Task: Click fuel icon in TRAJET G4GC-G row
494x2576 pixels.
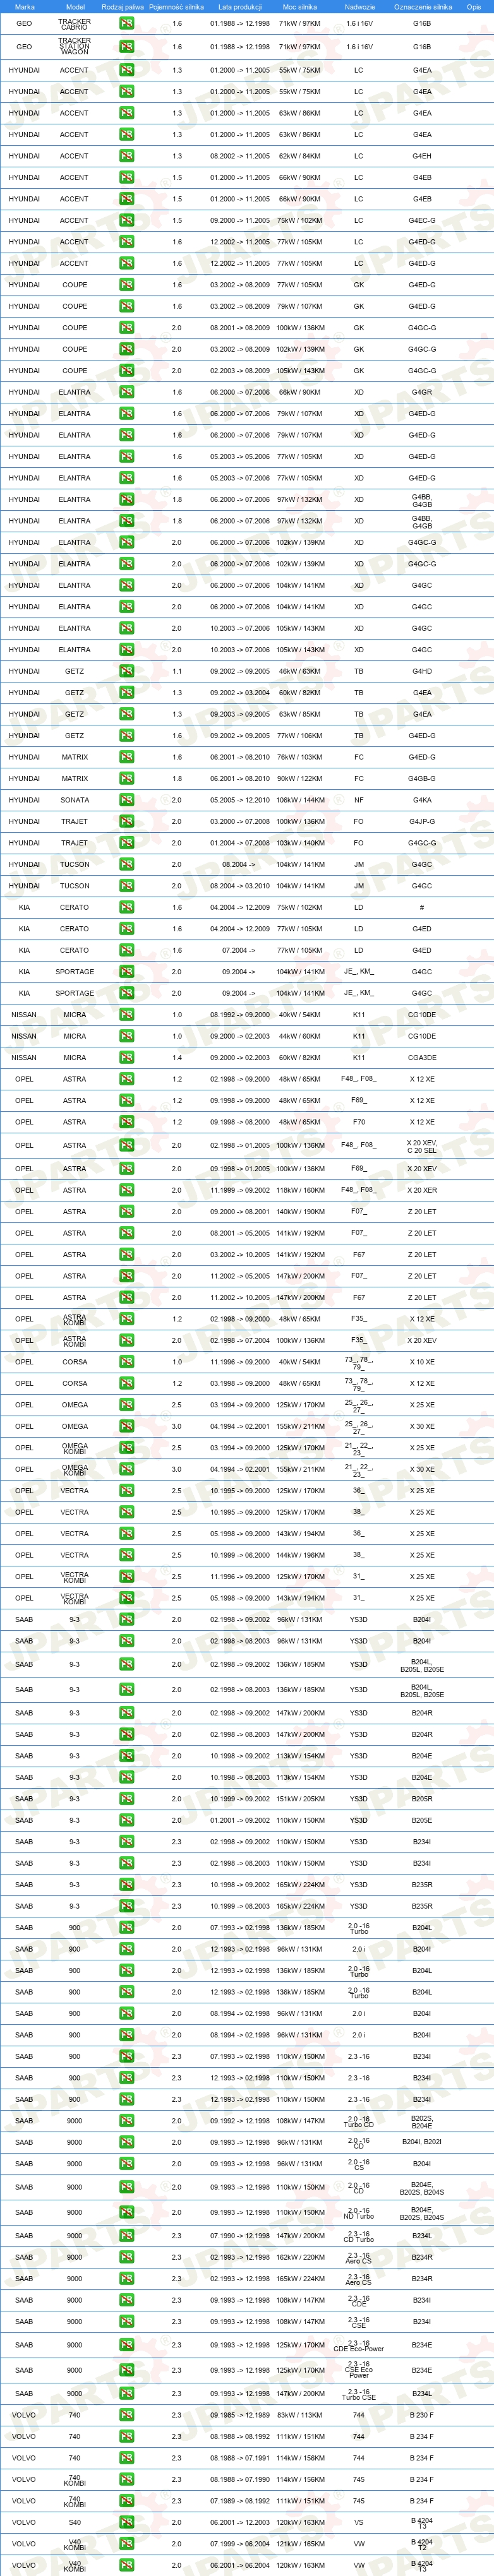Action: tap(126, 843)
